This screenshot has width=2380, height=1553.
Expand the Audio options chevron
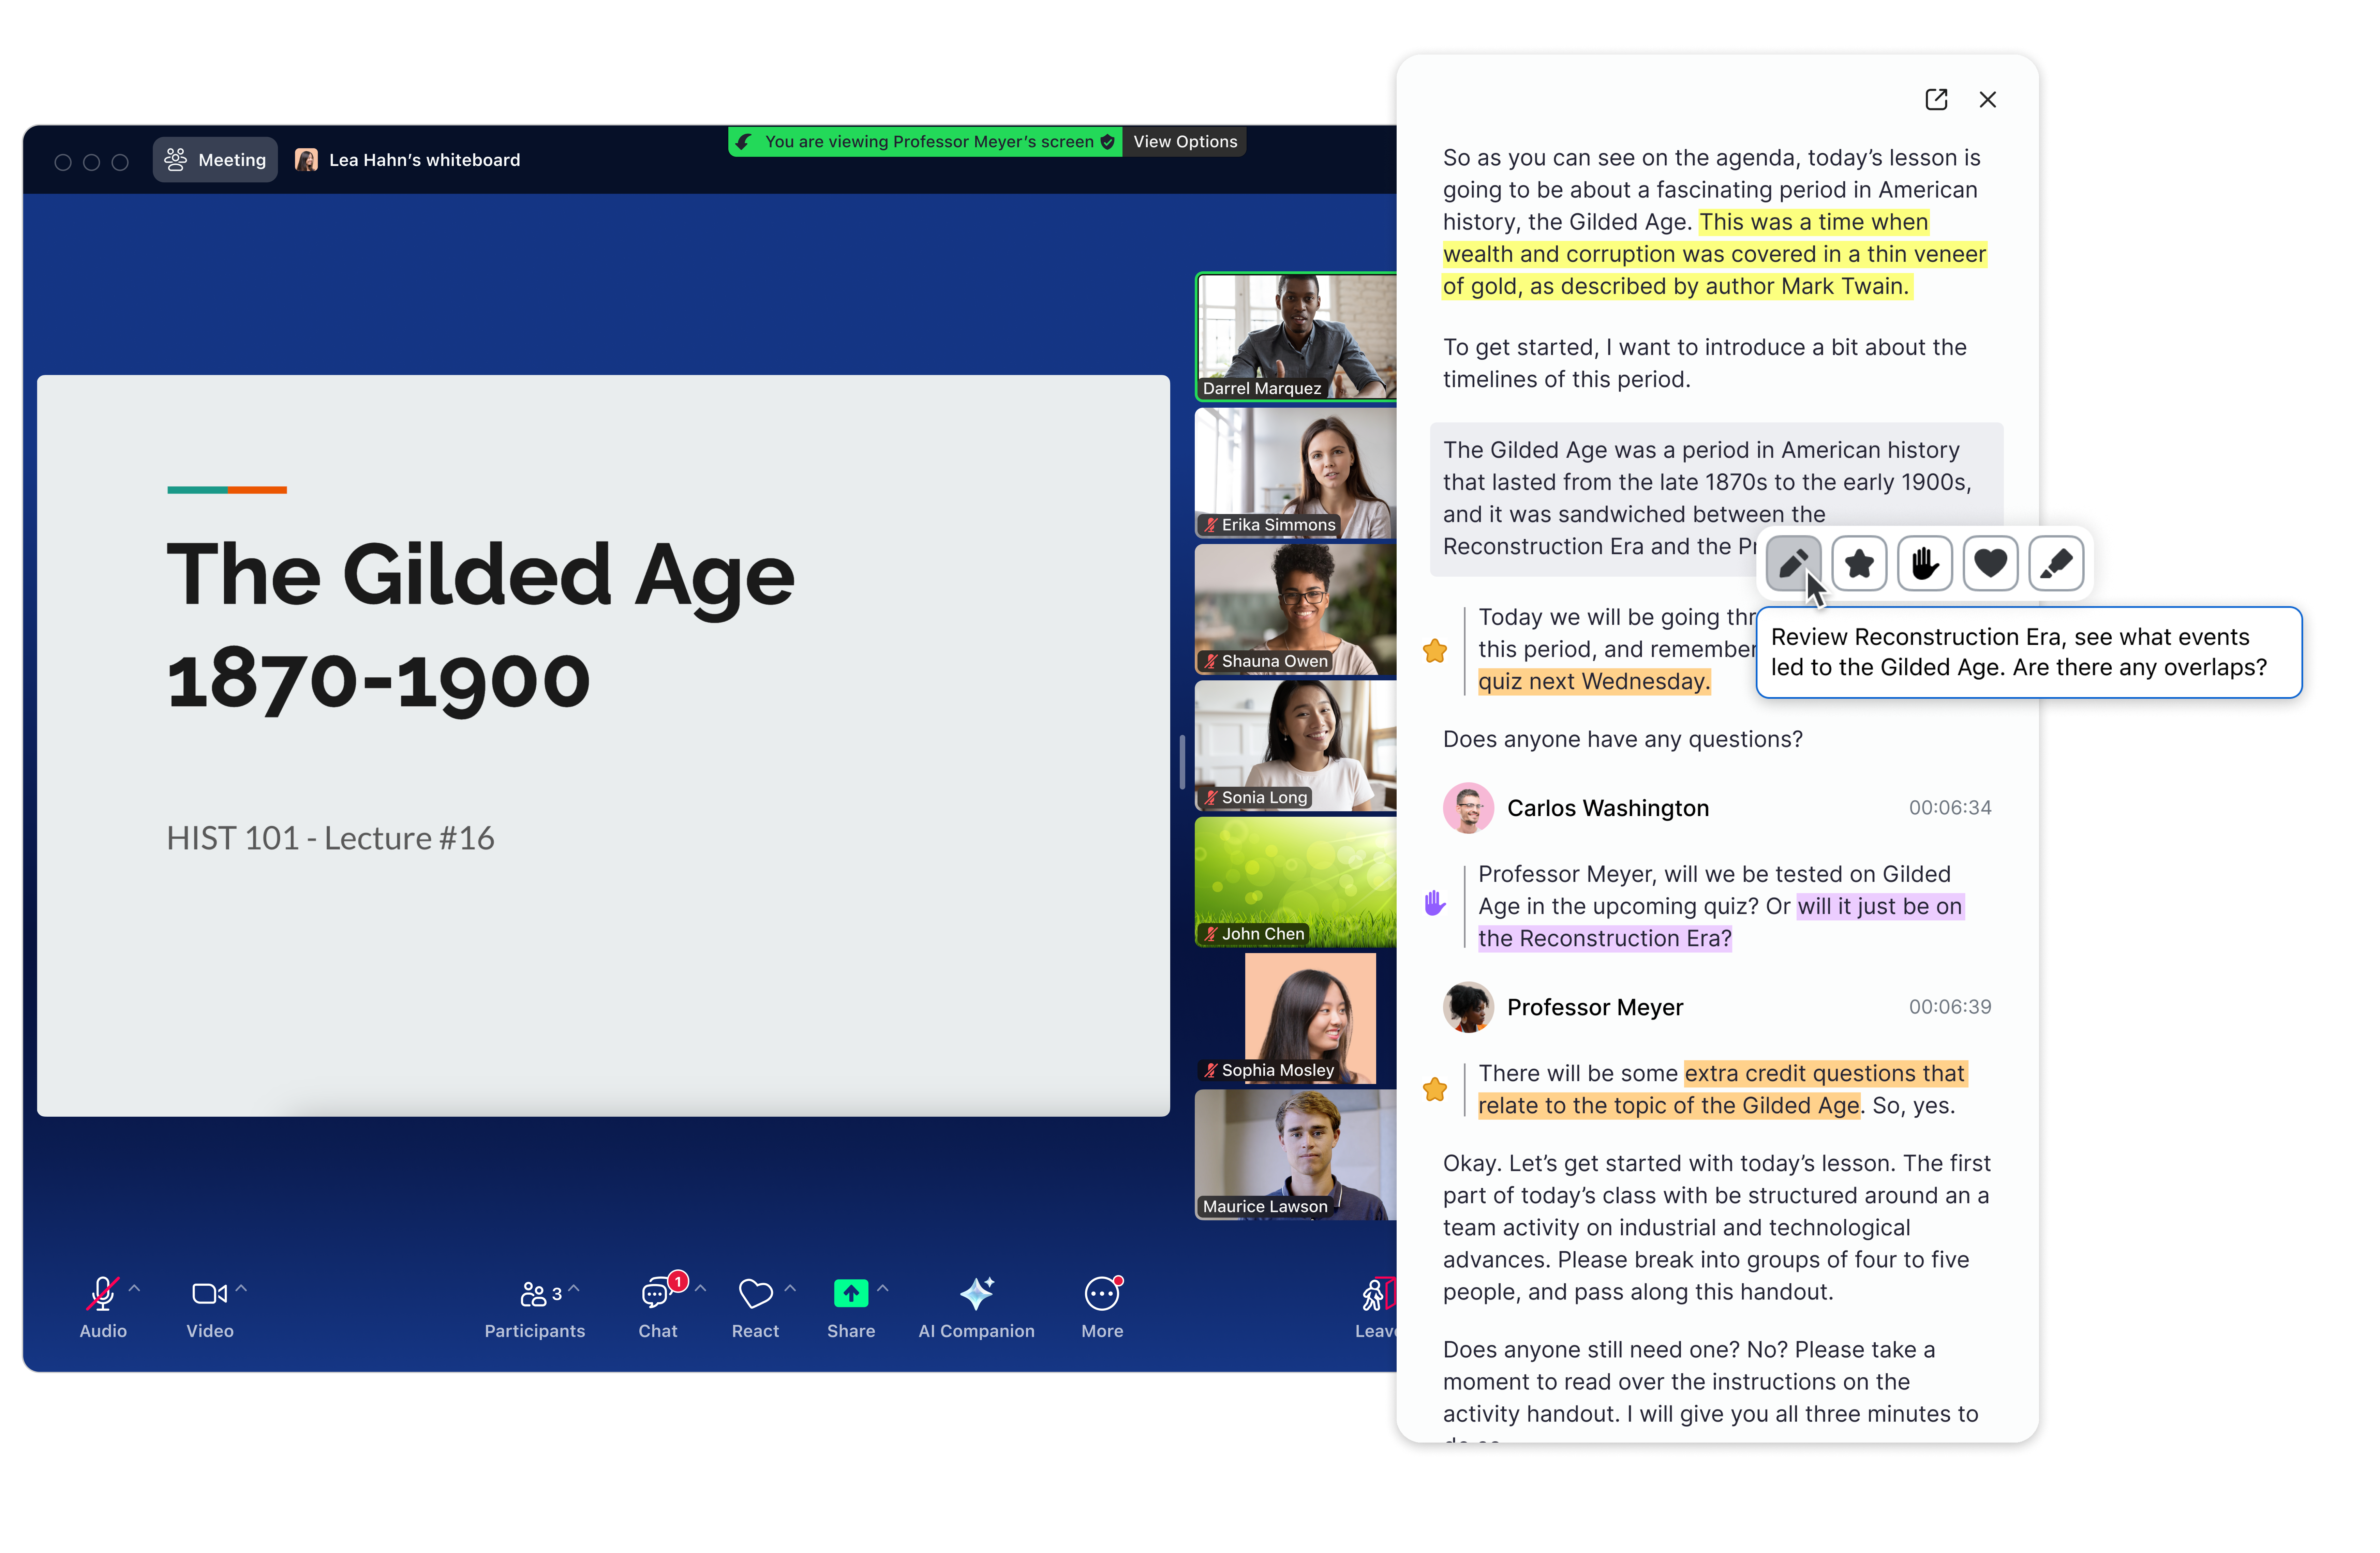click(x=135, y=1288)
